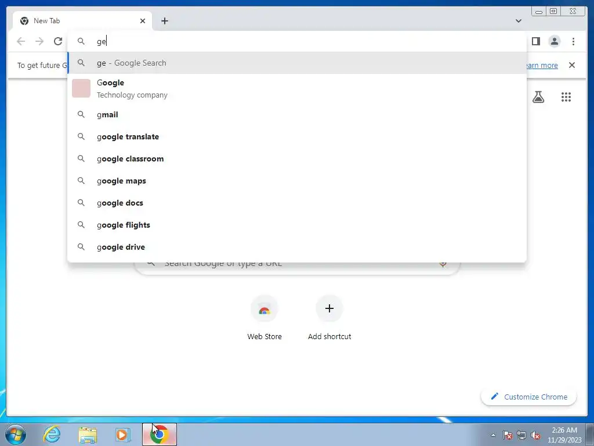Viewport: 594px width, 446px height.
Task: Click the muted volume tray icon
Action: click(535, 435)
